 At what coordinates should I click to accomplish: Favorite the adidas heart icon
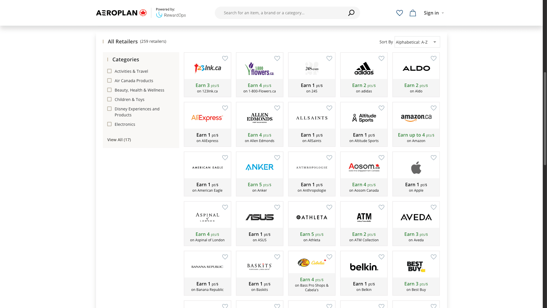(x=381, y=58)
